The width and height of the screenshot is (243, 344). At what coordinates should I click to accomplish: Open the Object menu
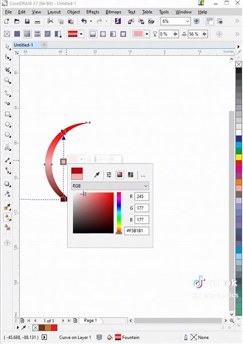click(73, 12)
